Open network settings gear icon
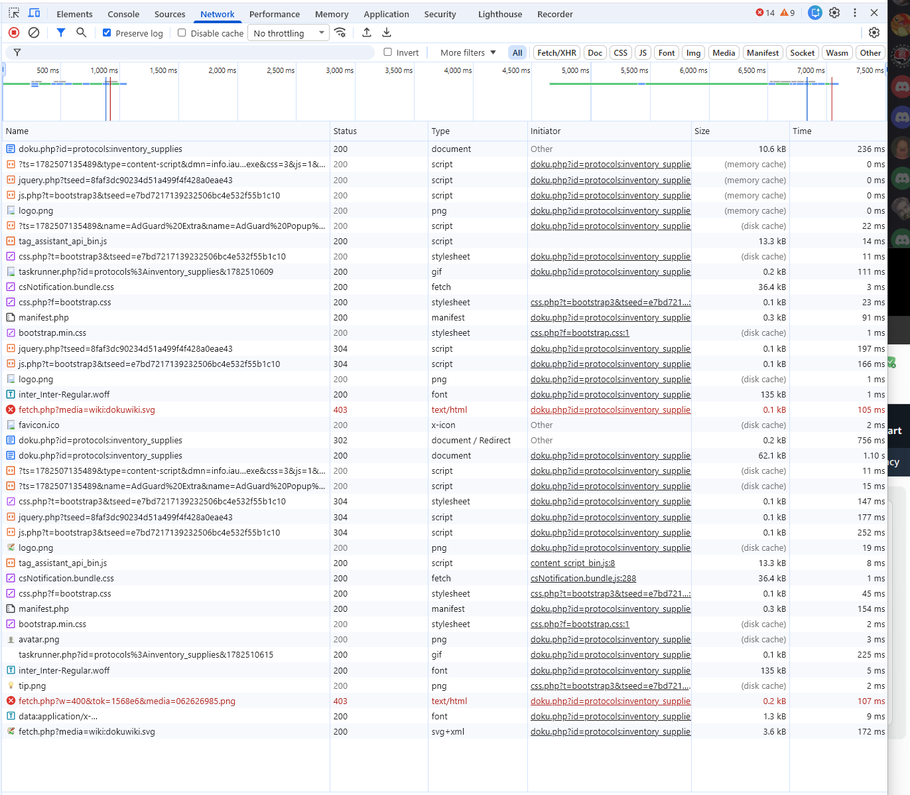Screen dimensions: 910x795 [874, 33]
